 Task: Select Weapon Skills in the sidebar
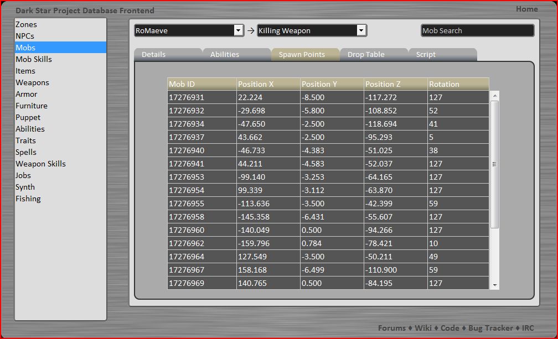[40, 164]
